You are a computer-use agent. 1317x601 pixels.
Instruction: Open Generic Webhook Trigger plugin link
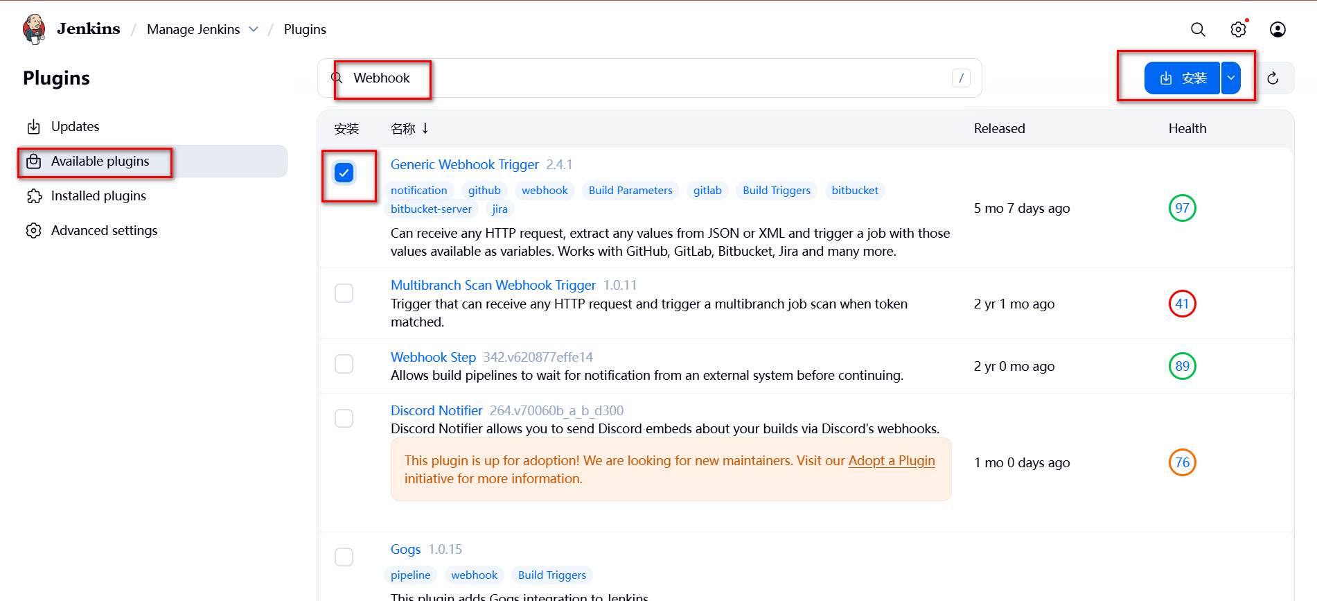tap(465, 164)
